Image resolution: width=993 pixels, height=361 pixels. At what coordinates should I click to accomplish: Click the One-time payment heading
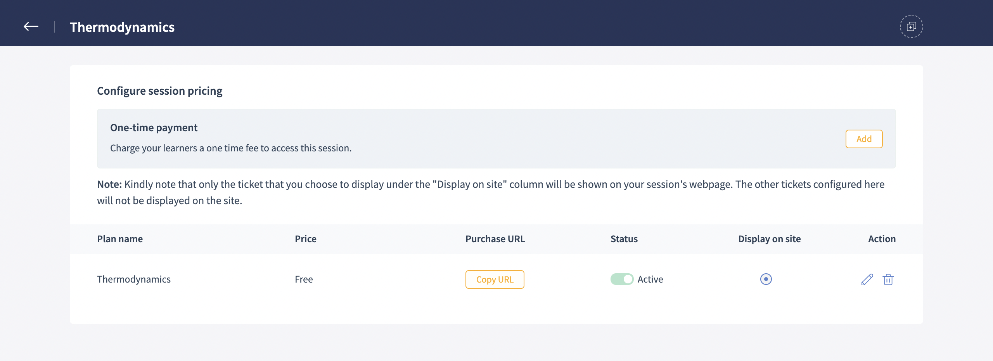click(x=154, y=128)
